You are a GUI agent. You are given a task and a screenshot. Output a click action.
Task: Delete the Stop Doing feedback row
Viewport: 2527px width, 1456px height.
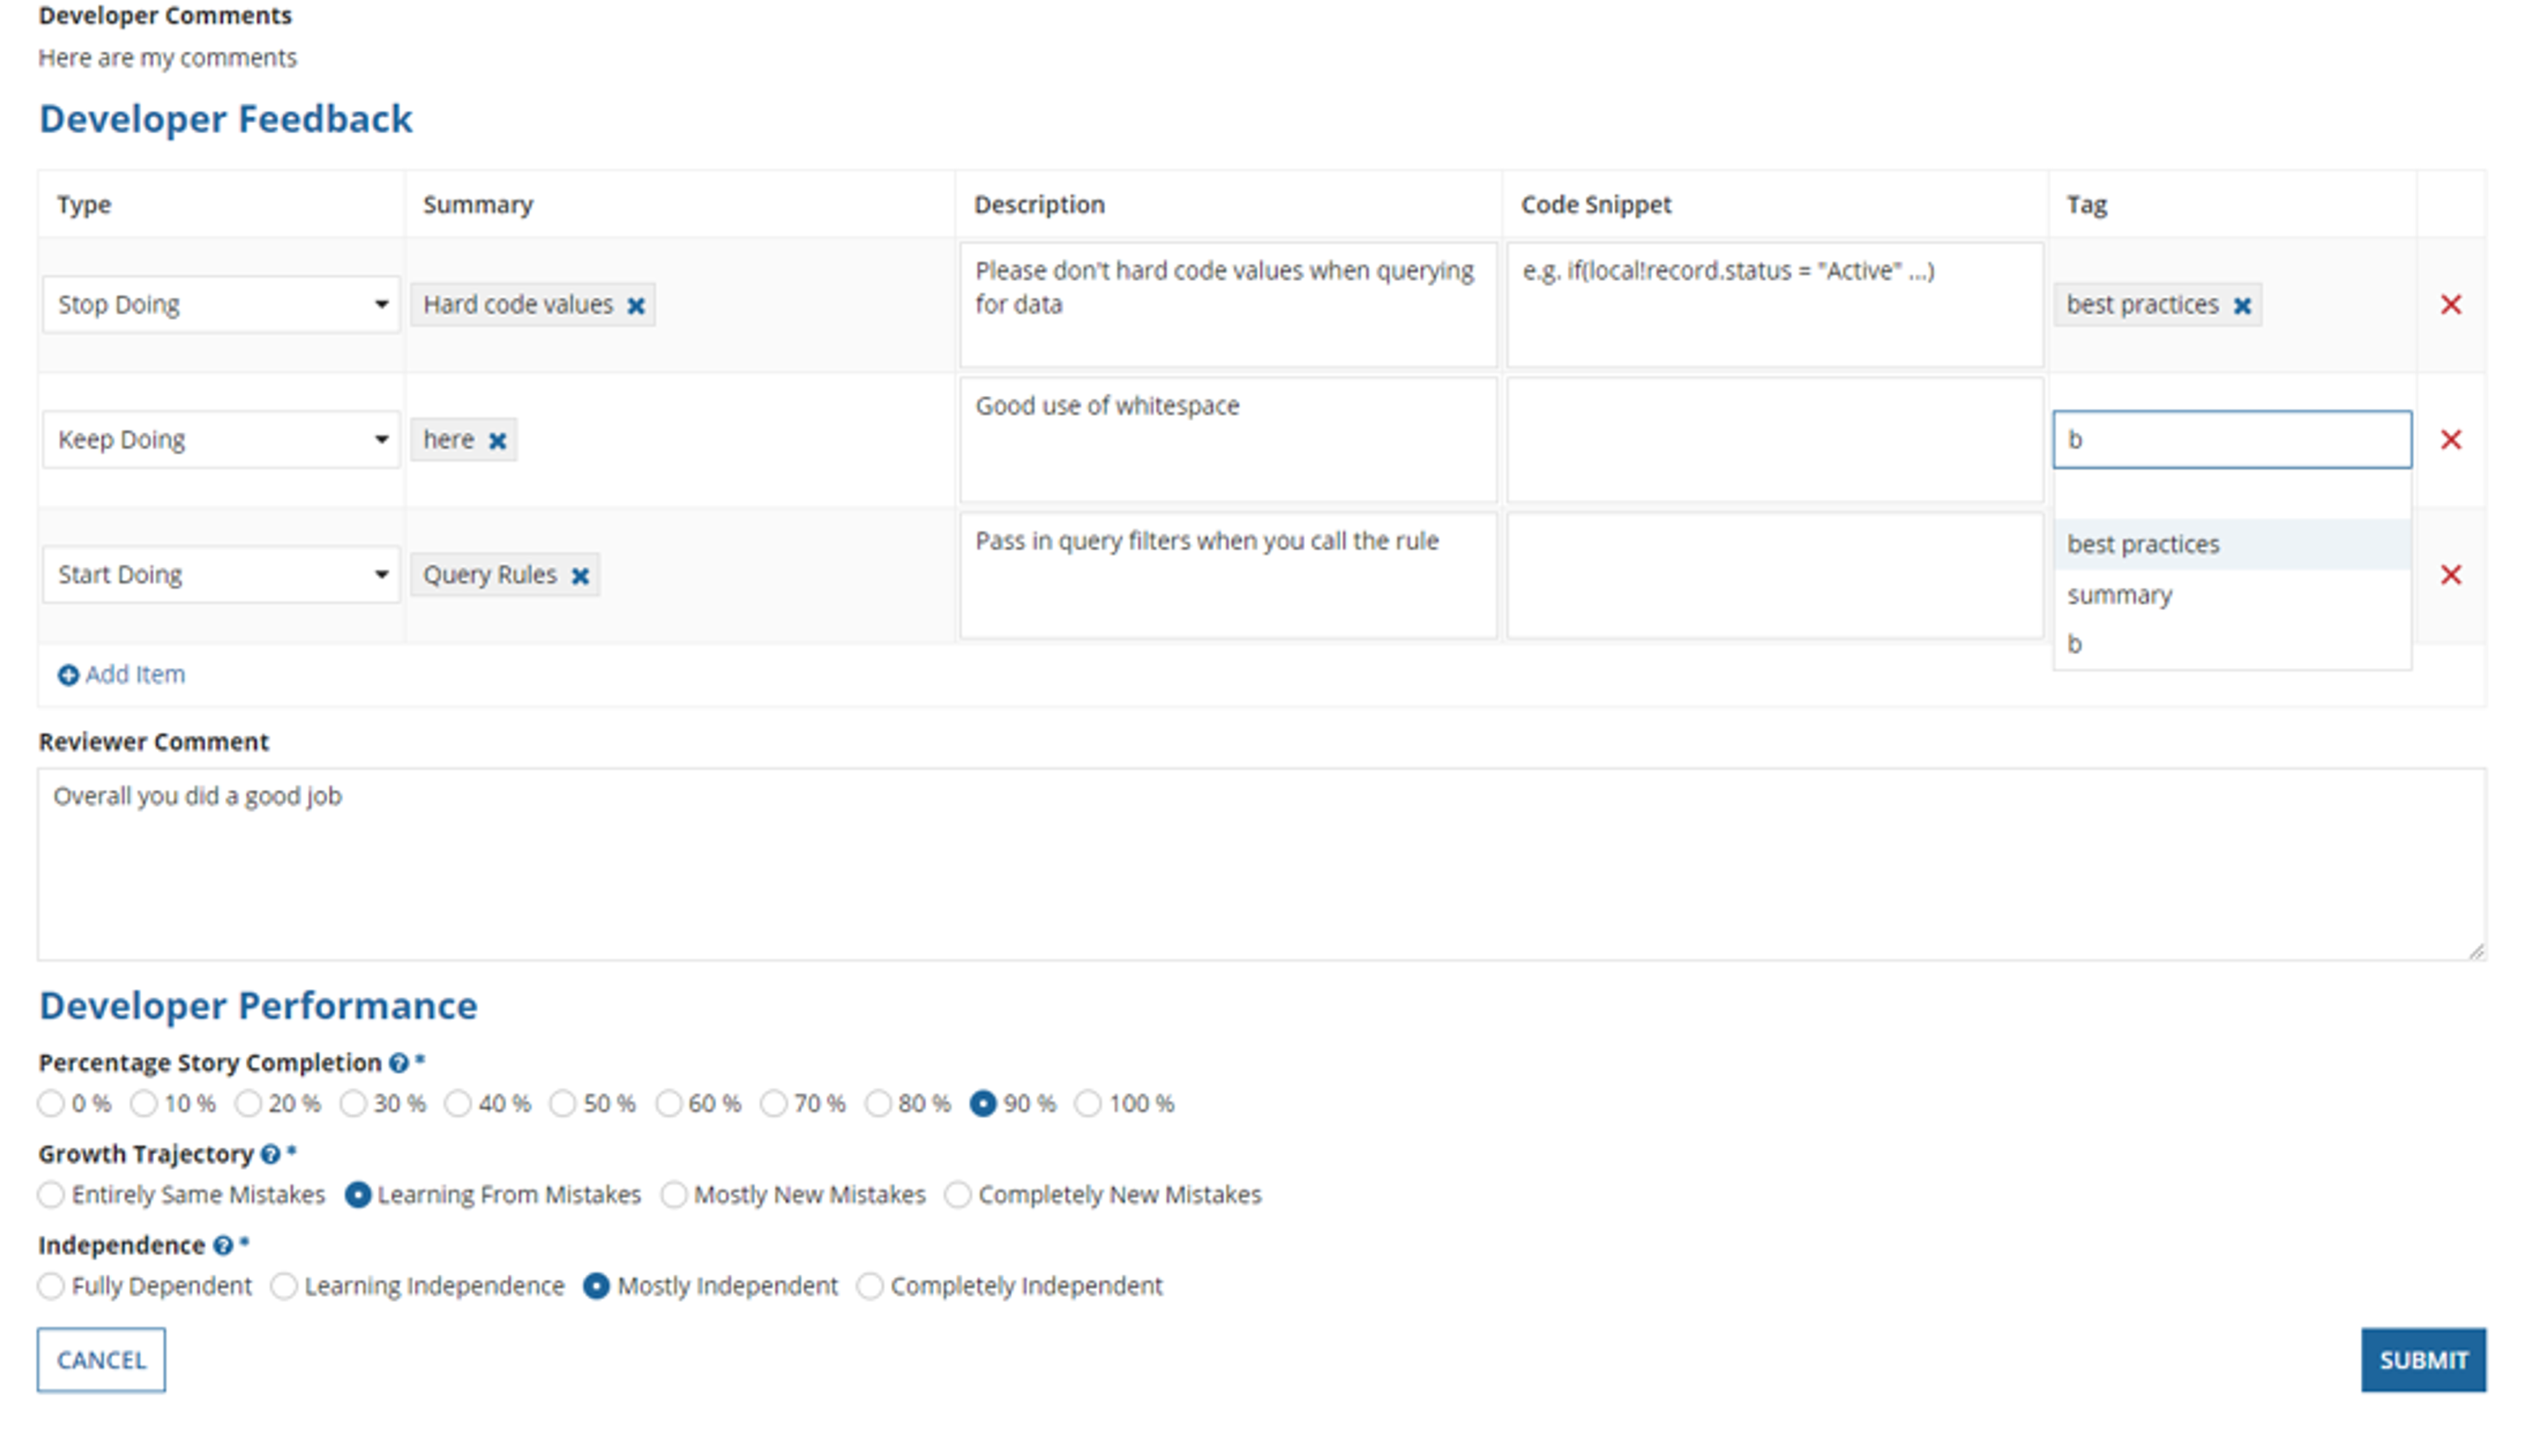(x=2450, y=304)
